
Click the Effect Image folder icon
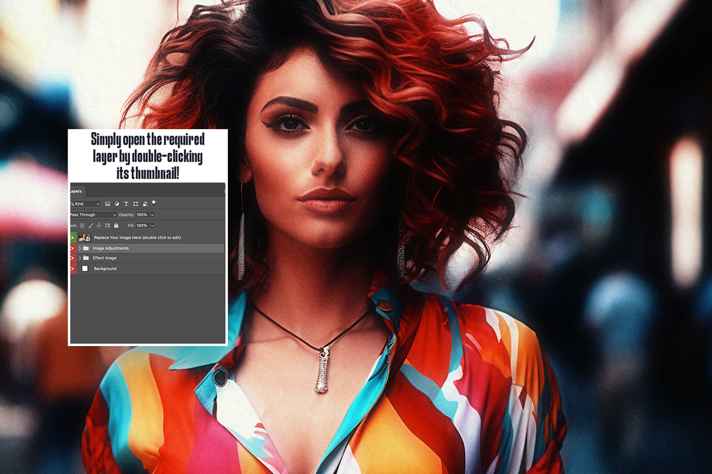pos(86,258)
